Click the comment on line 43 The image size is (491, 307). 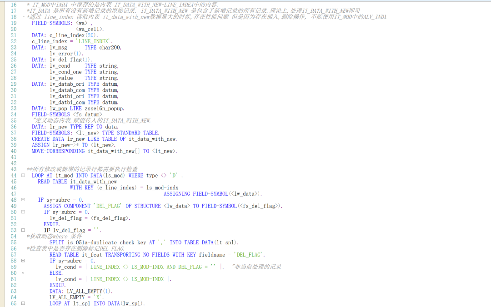82,169
